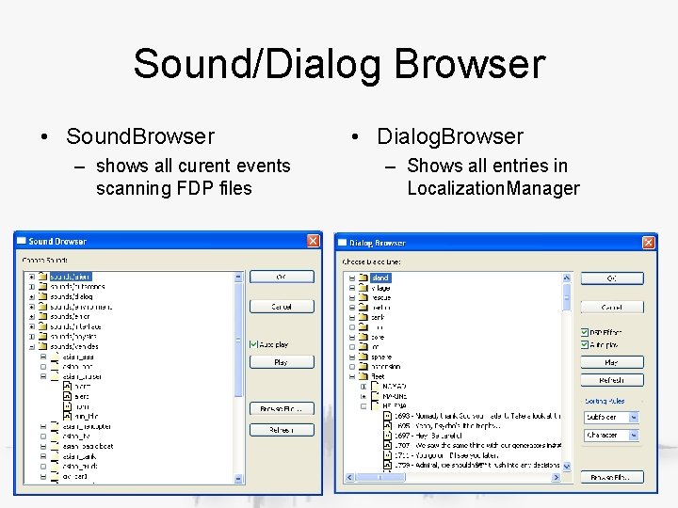The image size is (678, 508).
Task: Click Cancel in the Sound Browser
Action: [x=282, y=307]
